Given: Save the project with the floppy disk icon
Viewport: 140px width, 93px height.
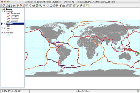Looking at the screenshot, I should click(10, 6).
